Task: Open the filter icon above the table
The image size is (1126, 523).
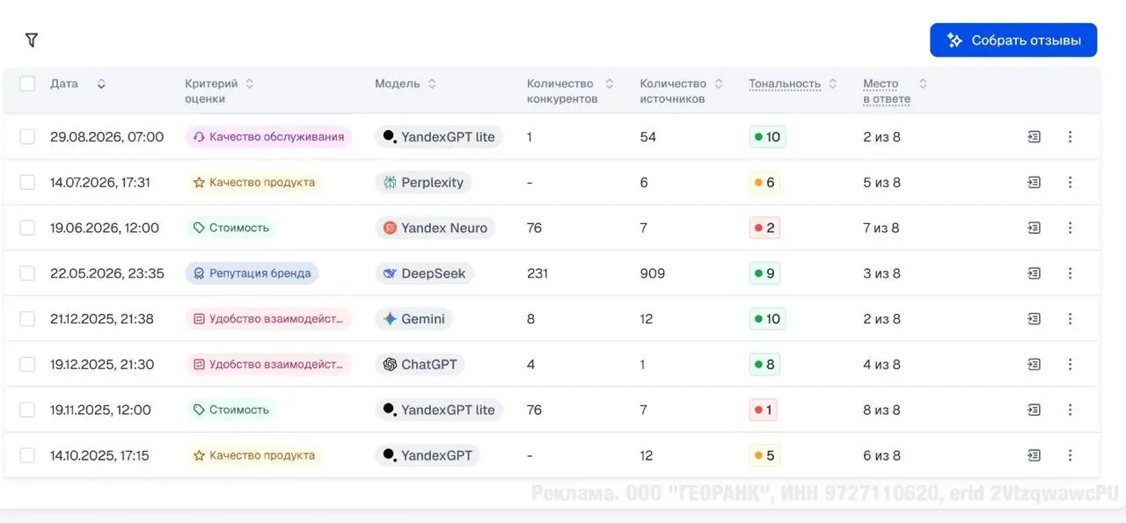Action: click(32, 40)
